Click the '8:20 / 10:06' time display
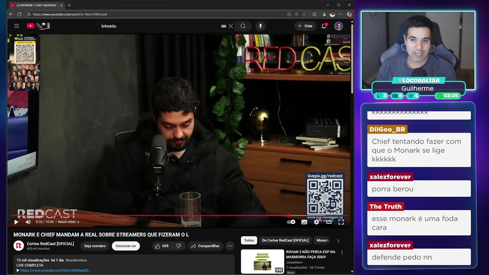Screen dimensions: 489x275 tap(45, 222)
